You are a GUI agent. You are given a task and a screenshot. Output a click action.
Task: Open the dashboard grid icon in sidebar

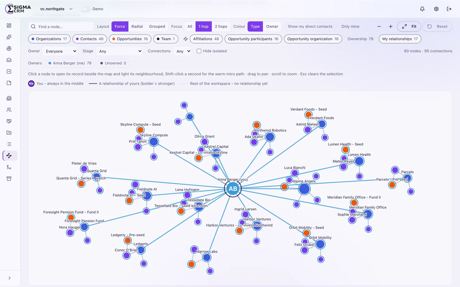(x=9, y=26)
